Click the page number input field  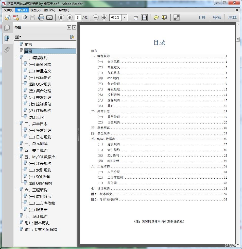point(78,18)
